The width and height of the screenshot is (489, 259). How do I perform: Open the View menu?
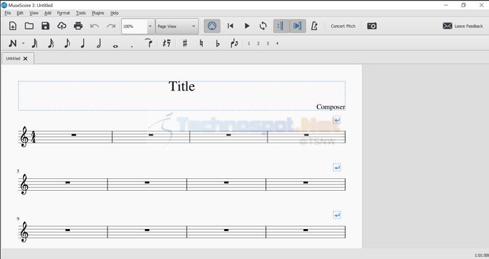pyautogui.click(x=34, y=13)
